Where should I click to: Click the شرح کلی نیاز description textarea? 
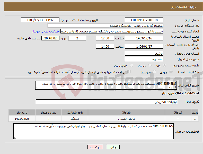click(106, 85)
